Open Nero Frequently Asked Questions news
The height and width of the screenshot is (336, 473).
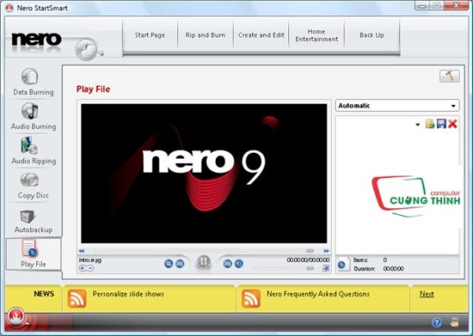click(318, 294)
